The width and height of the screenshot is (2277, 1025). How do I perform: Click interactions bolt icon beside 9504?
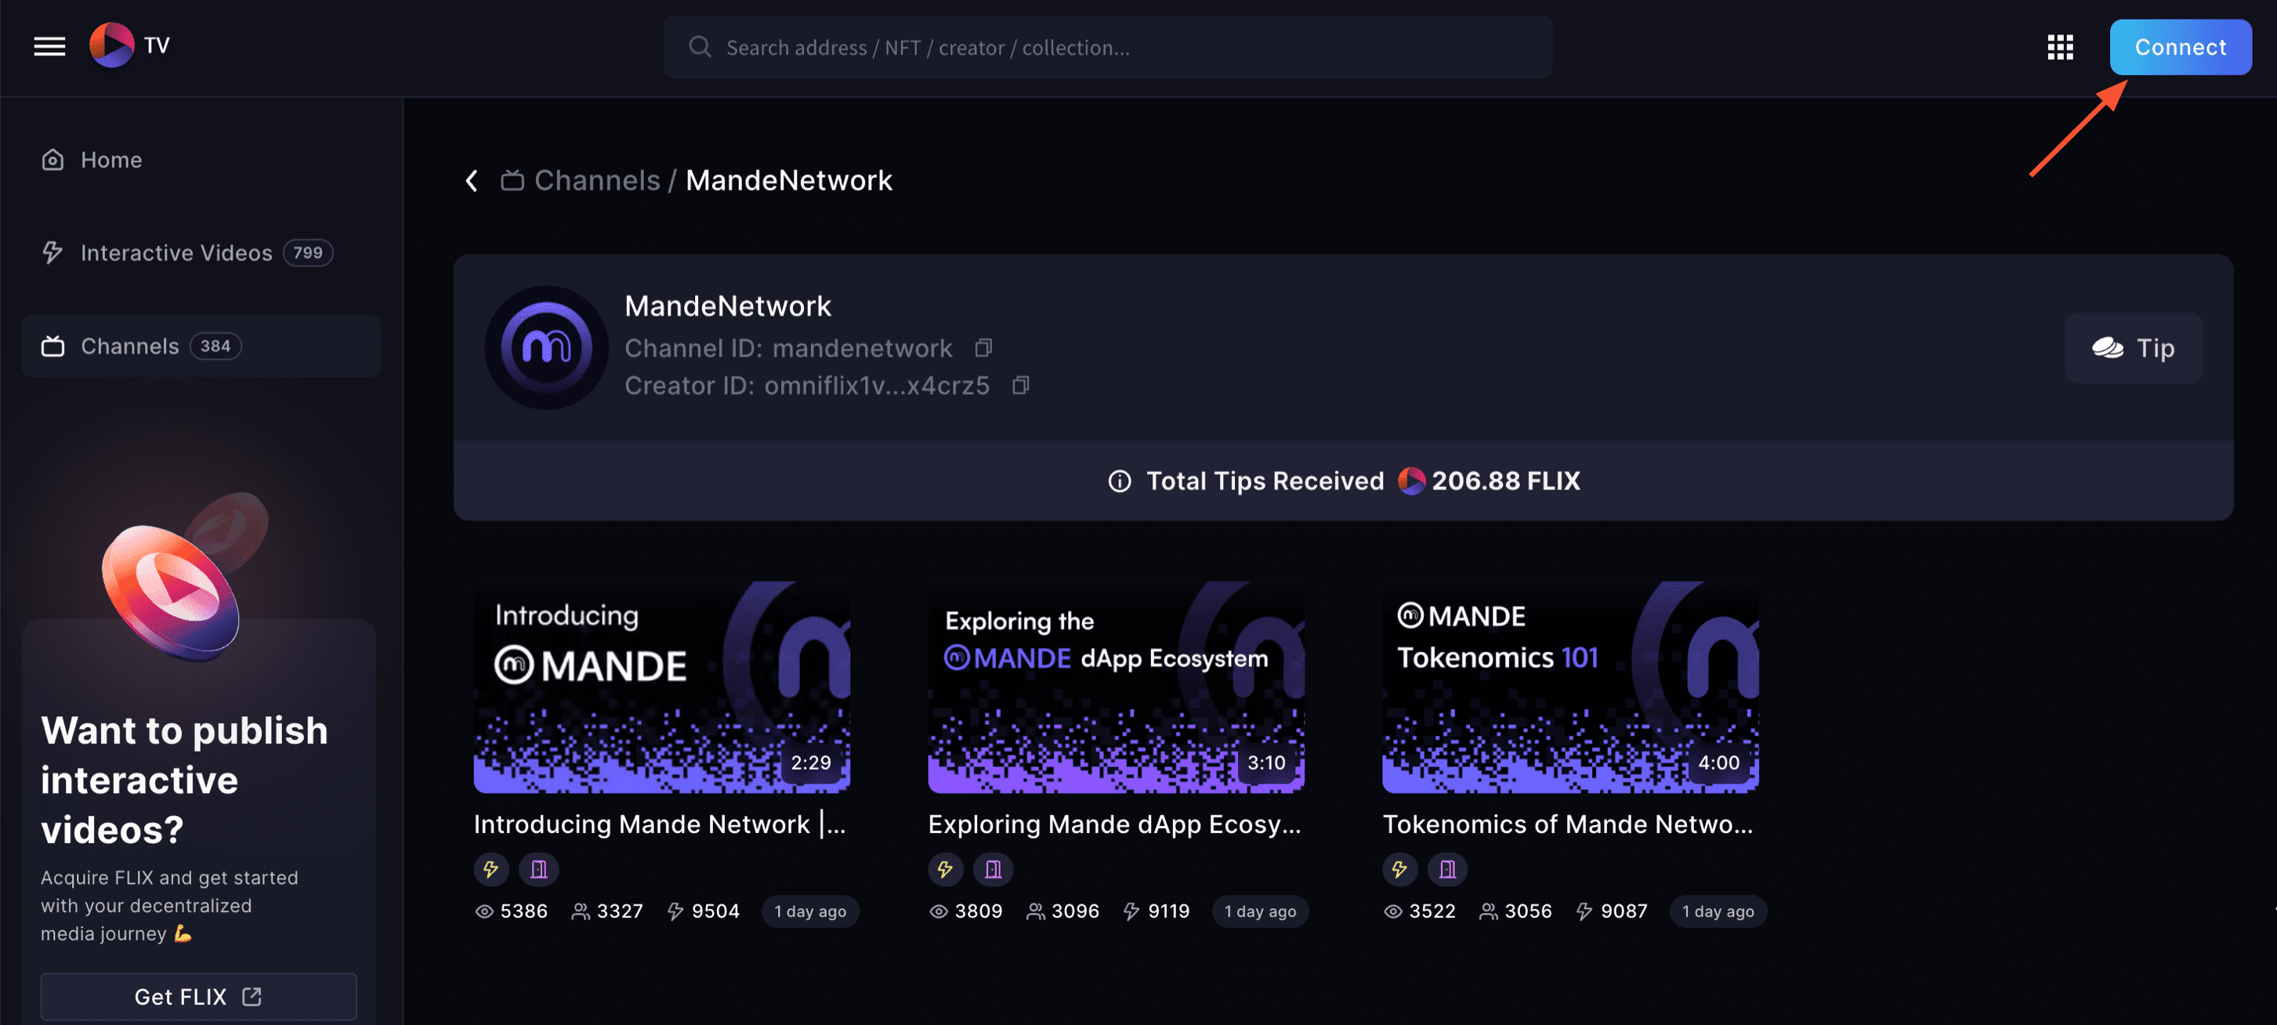pyautogui.click(x=675, y=911)
